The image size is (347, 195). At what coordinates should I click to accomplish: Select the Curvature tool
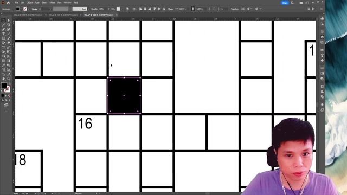9,29
